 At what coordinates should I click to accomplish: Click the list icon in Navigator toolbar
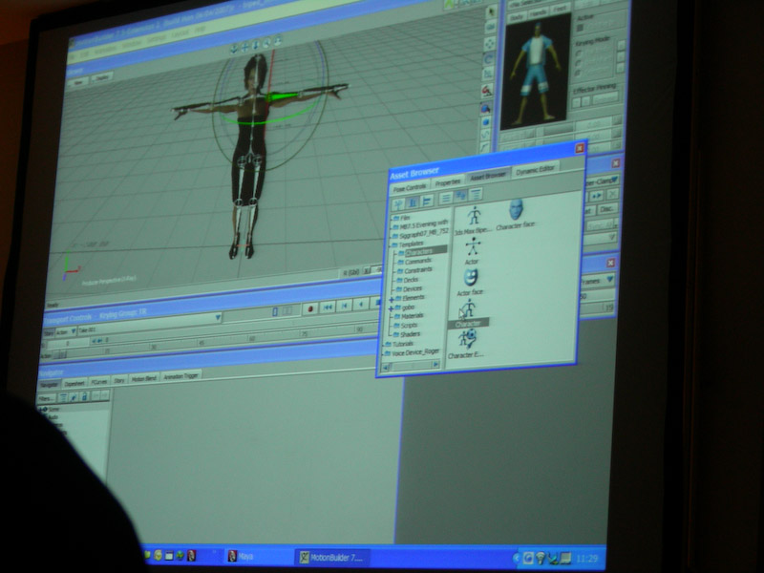(63, 398)
